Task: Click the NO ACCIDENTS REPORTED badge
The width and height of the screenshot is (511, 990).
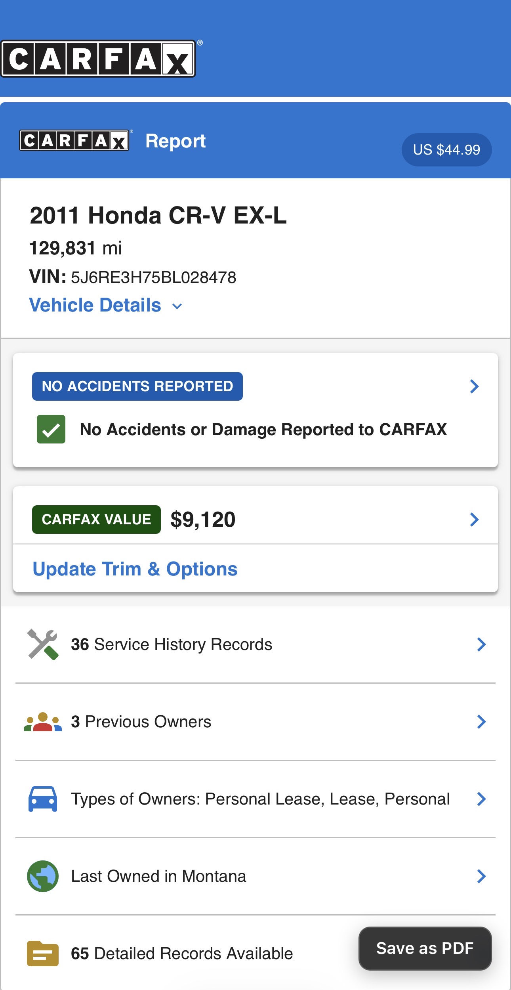Action: pyautogui.click(x=137, y=386)
